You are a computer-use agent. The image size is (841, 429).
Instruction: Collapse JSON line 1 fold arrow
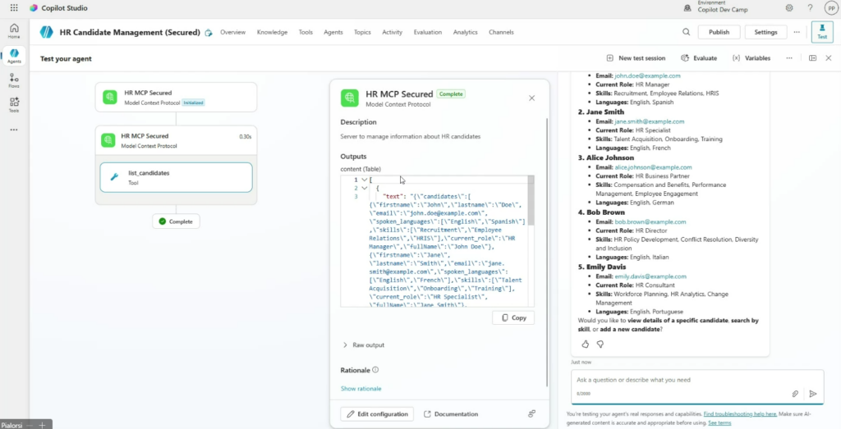(364, 180)
